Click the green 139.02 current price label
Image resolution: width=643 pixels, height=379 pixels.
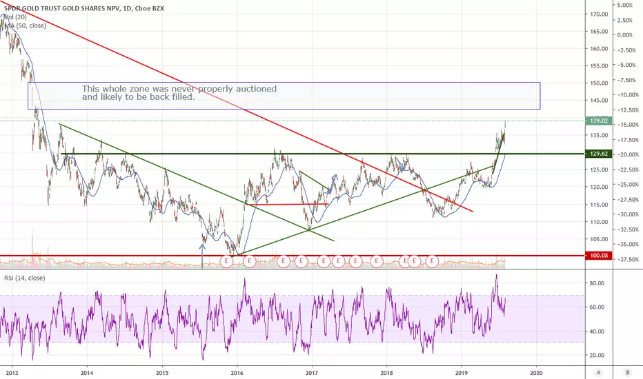pos(599,121)
